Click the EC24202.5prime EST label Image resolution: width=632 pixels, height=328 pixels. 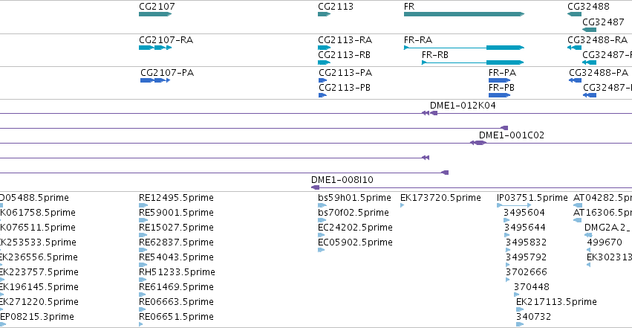pos(355,228)
